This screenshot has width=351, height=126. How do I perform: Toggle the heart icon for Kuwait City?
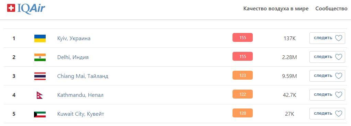point(339,114)
